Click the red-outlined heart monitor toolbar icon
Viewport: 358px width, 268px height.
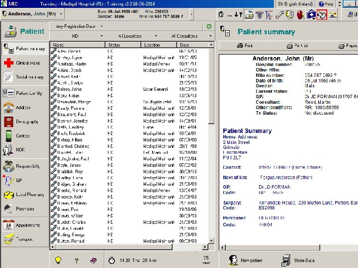[322, 15]
